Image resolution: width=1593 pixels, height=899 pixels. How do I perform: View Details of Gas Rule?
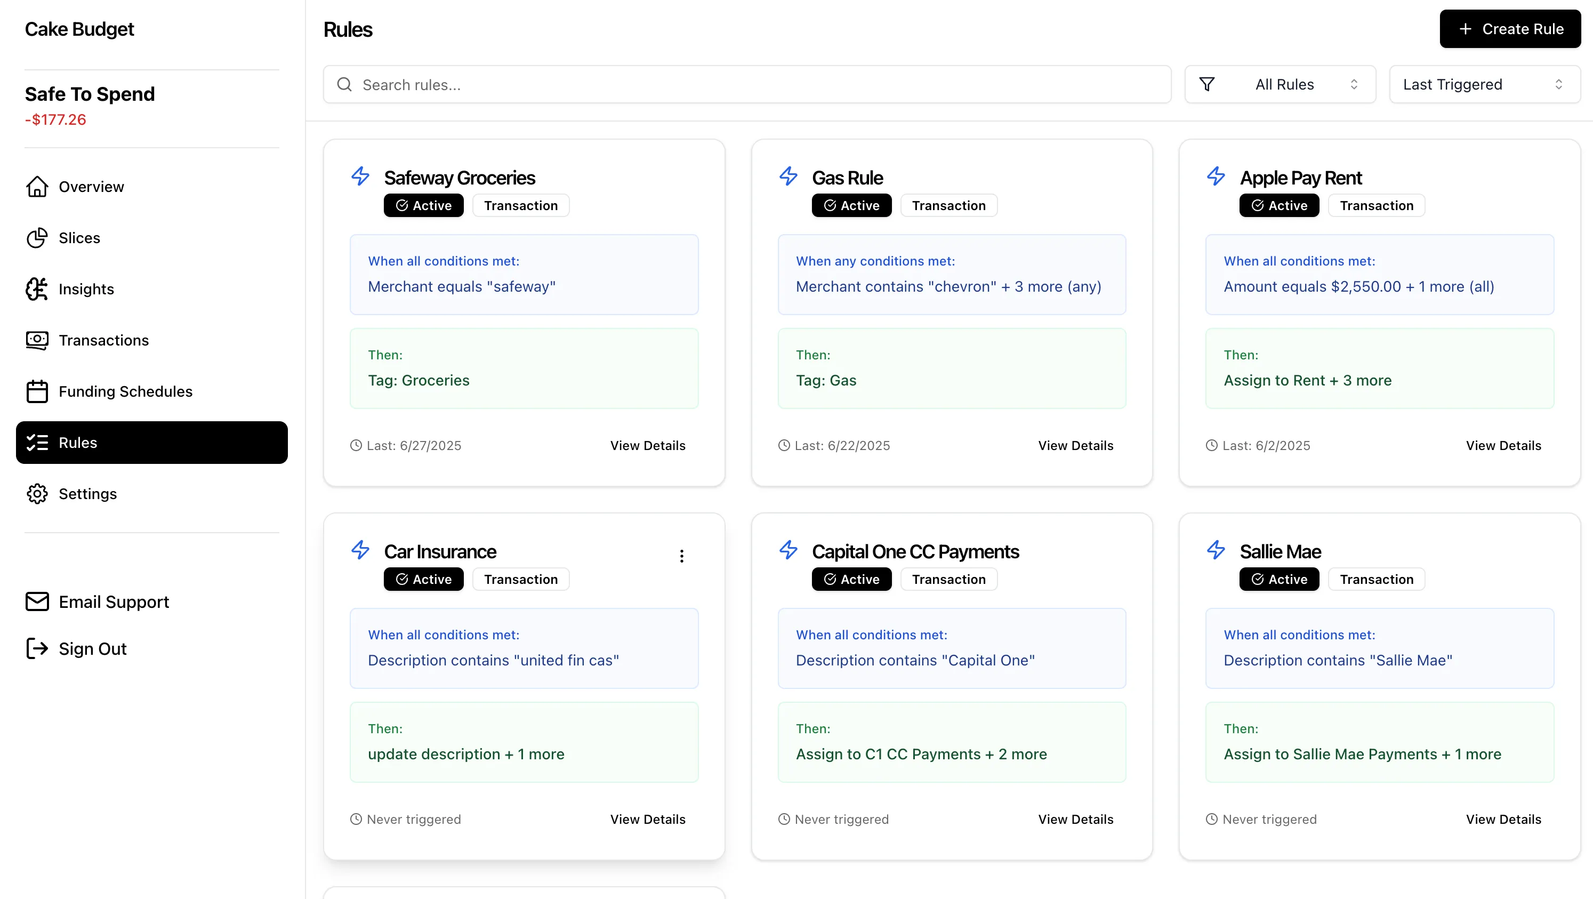tap(1075, 445)
